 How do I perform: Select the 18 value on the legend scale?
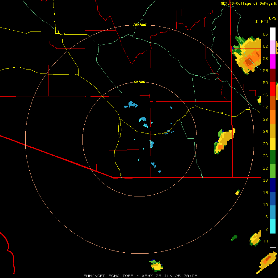pyautogui.click(x=265, y=180)
